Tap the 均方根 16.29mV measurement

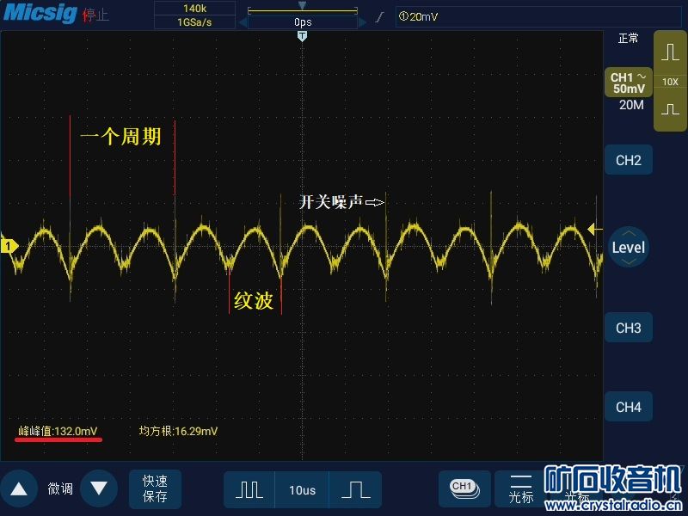[x=178, y=432]
